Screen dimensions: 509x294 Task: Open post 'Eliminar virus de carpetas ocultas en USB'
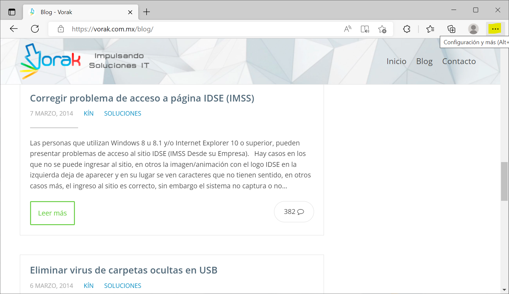pyautogui.click(x=124, y=270)
